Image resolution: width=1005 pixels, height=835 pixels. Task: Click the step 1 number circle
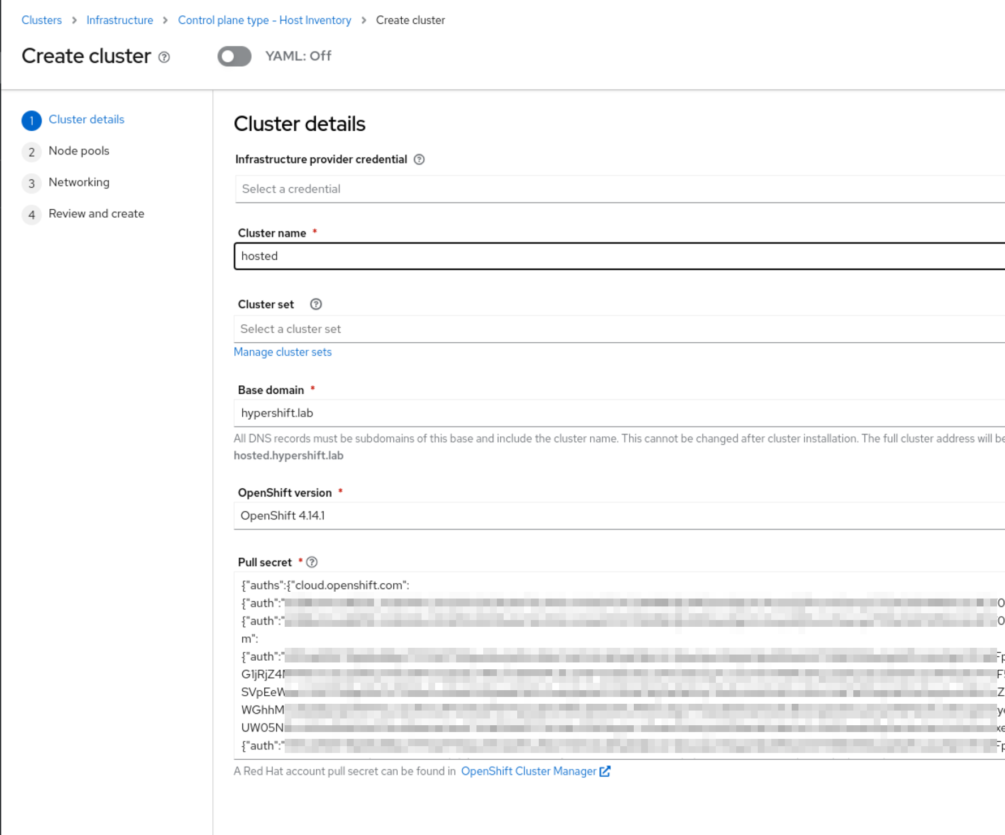point(32,120)
